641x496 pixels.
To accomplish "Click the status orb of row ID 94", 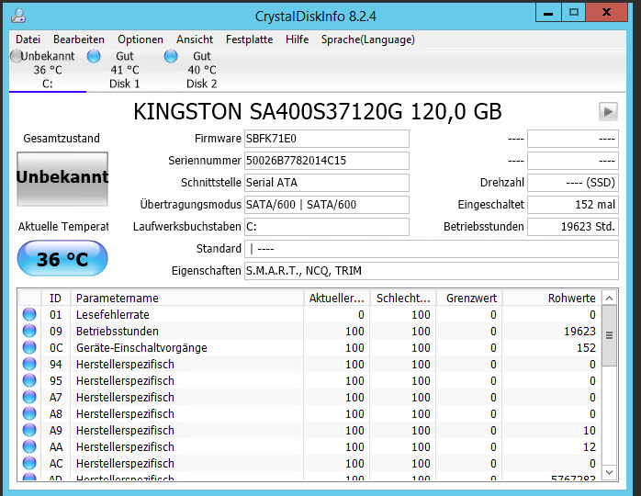I will (x=29, y=364).
